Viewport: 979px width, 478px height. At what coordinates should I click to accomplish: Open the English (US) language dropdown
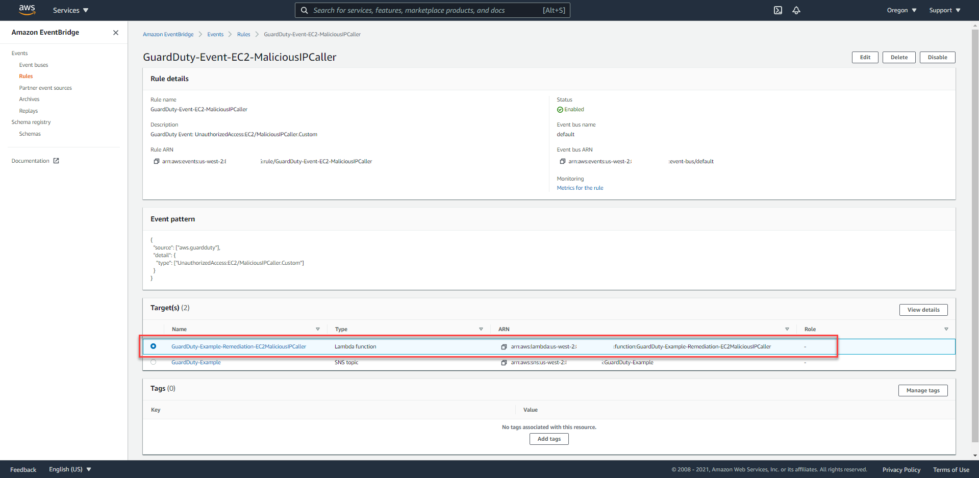point(70,469)
